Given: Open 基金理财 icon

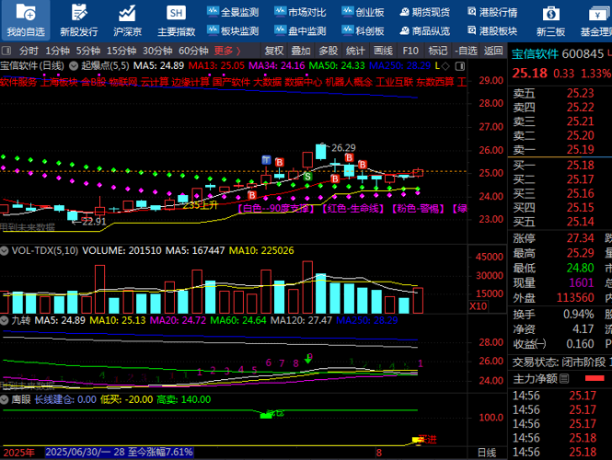Looking at the screenshot, I should (x=596, y=20).
